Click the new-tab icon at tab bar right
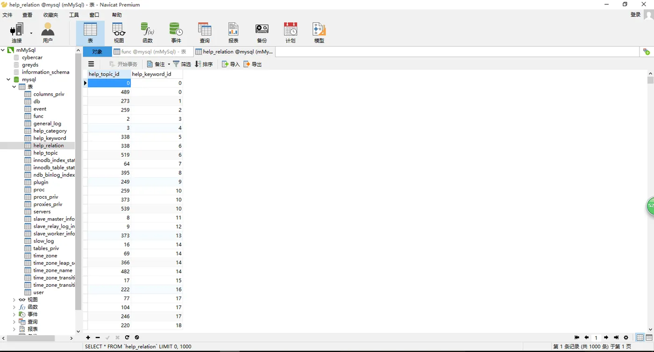Viewport: 654px width, 352px height. point(646,52)
